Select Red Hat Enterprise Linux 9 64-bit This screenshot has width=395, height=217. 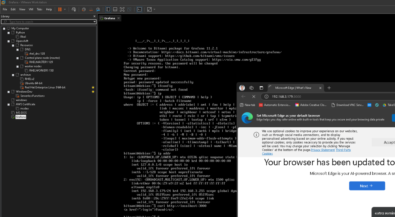[45, 87]
